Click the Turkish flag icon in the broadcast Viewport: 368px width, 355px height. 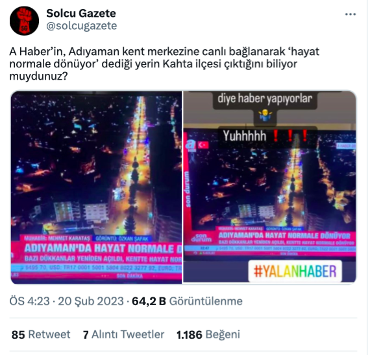(x=203, y=145)
